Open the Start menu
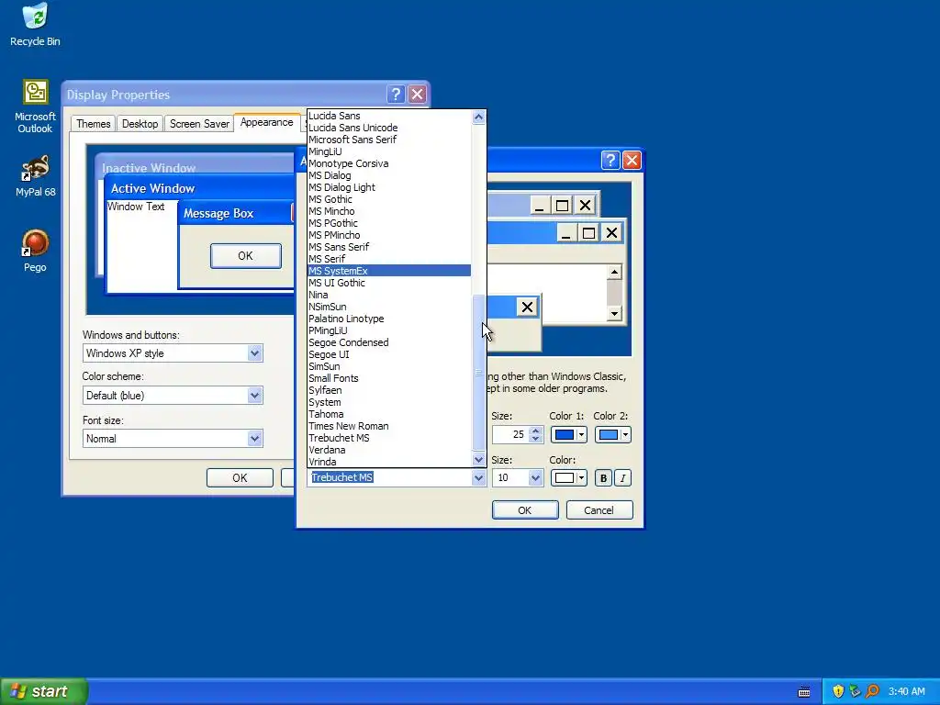Viewport: 940px width, 705px height. point(44,691)
